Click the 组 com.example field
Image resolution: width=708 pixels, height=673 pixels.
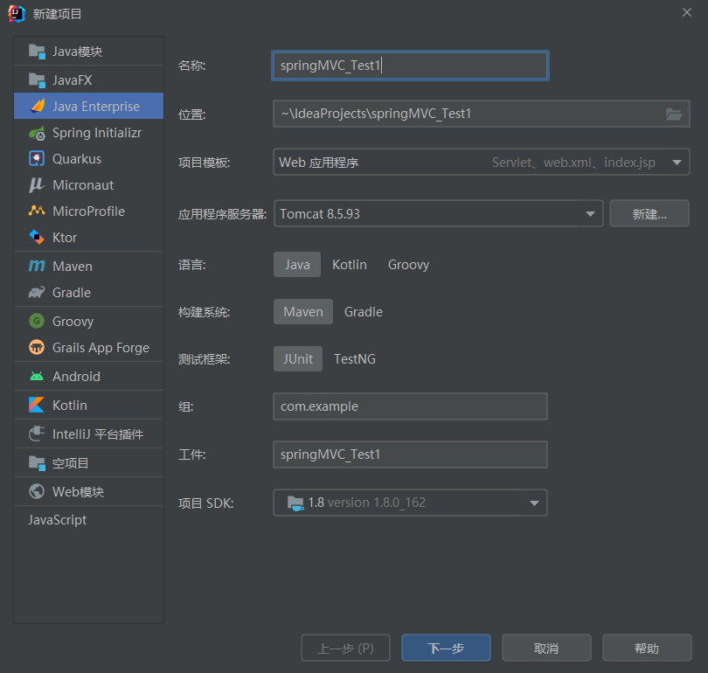(x=410, y=406)
